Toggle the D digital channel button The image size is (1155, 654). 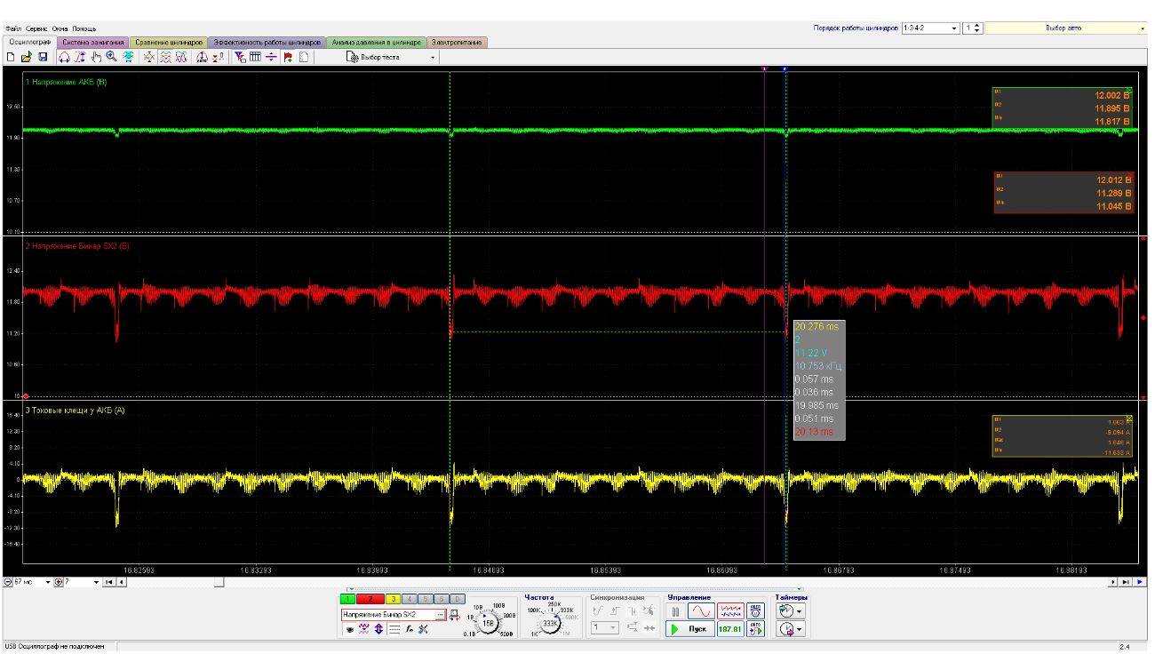(456, 600)
